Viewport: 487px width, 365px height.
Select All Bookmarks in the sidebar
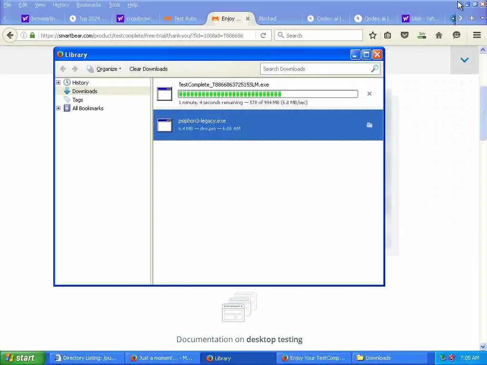click(88, 108)
